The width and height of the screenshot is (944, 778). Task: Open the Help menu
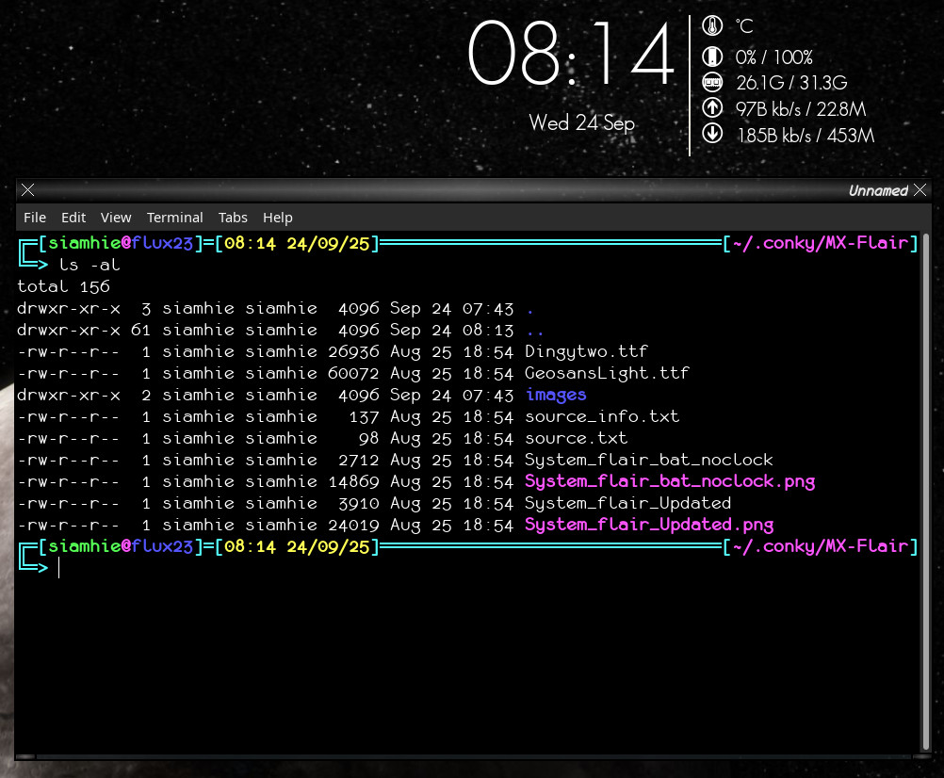[x=278, y=218]
